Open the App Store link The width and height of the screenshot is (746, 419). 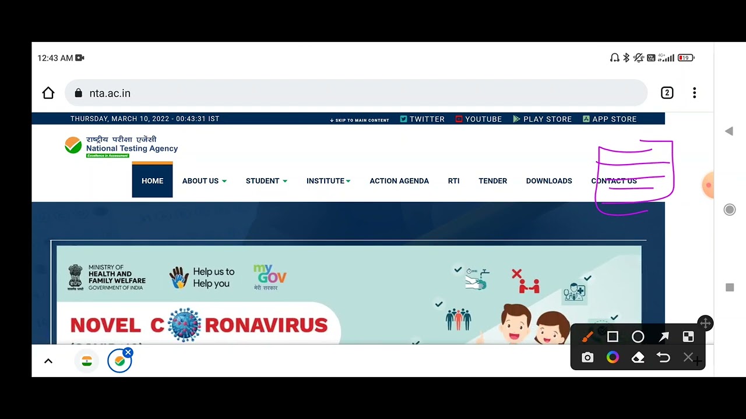point(610,119)
